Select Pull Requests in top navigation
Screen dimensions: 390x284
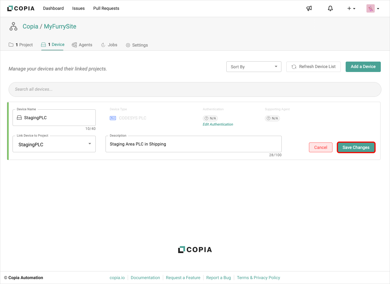(x=106, y=9)
